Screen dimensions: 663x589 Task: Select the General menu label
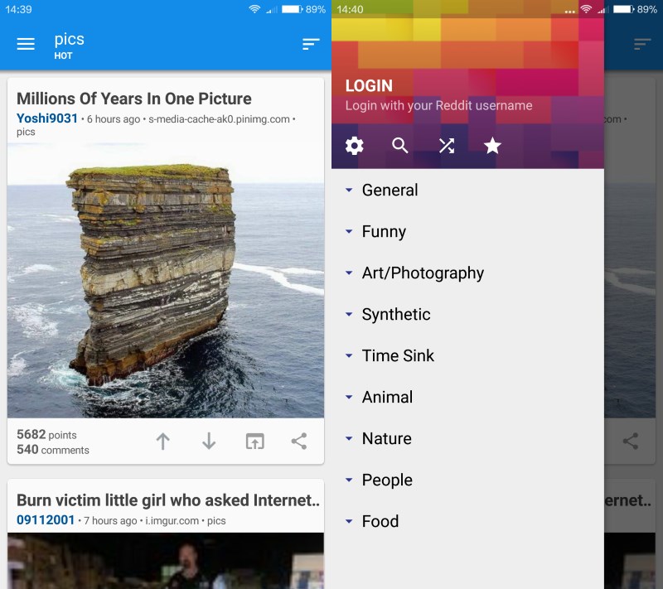pos(390,191)
